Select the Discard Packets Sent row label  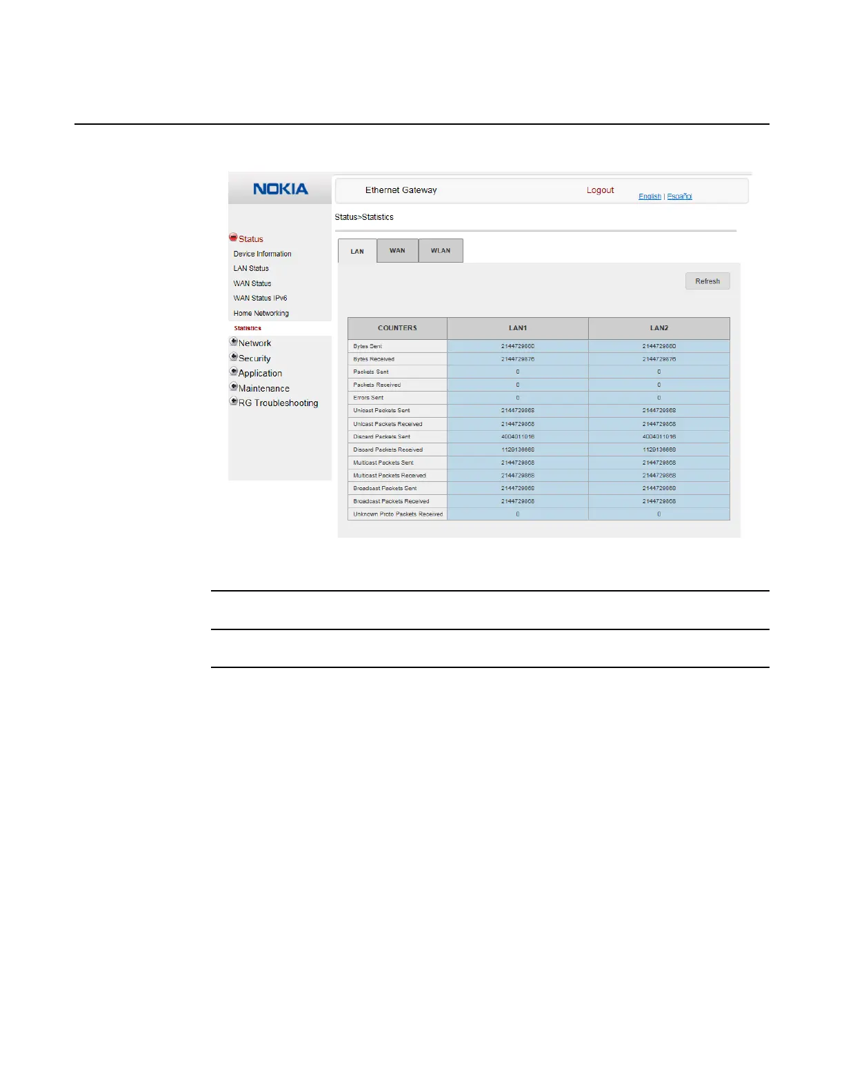381,436
